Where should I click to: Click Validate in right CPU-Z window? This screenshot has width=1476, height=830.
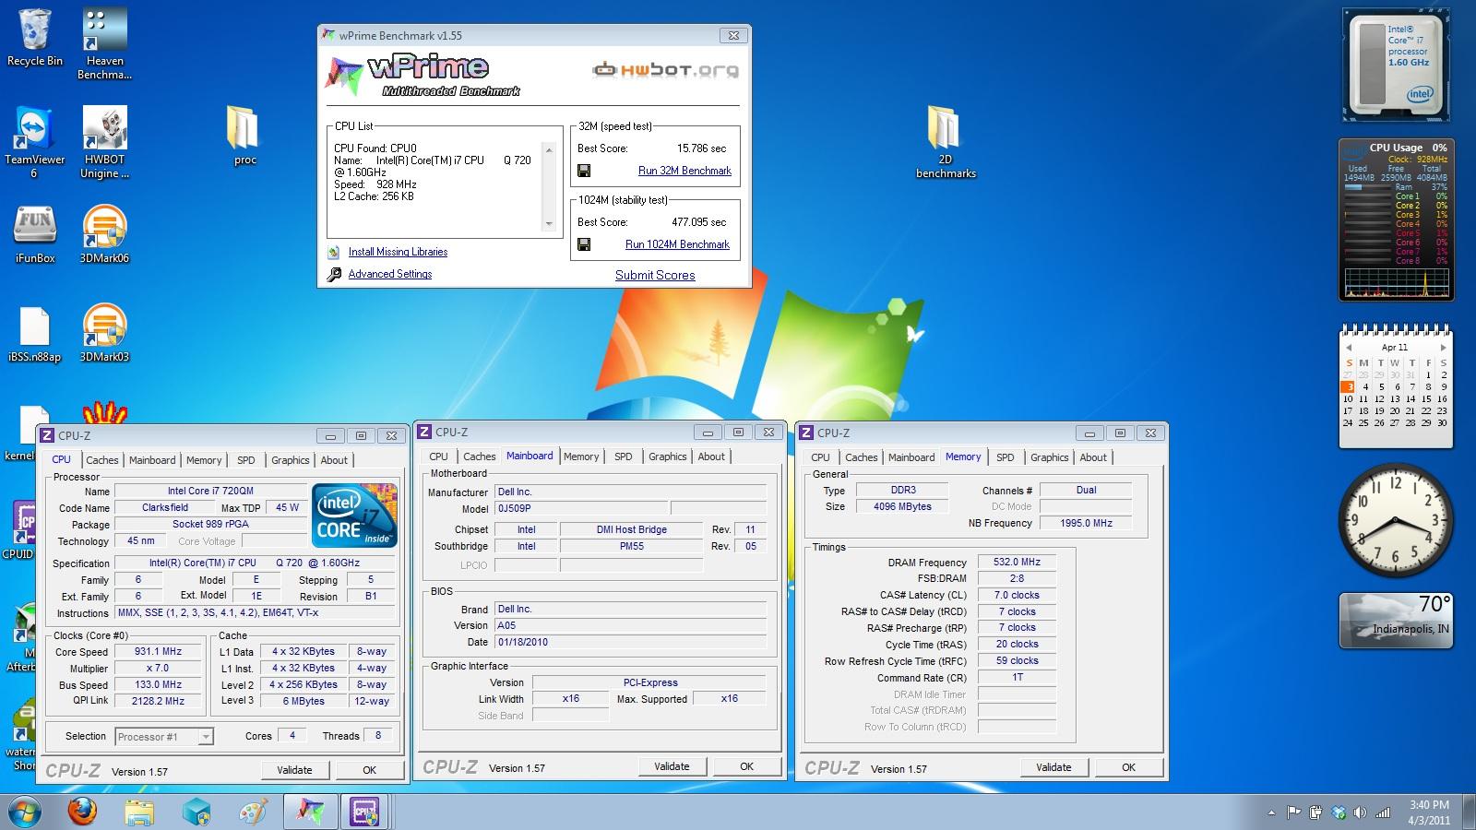click(x=1053, y=767)
